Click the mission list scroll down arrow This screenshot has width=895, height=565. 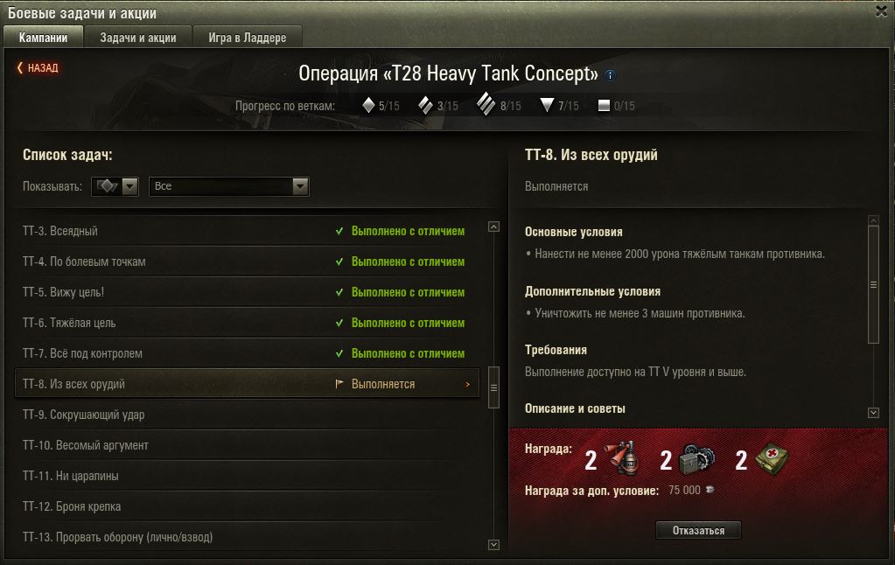[x=493, y=545]
